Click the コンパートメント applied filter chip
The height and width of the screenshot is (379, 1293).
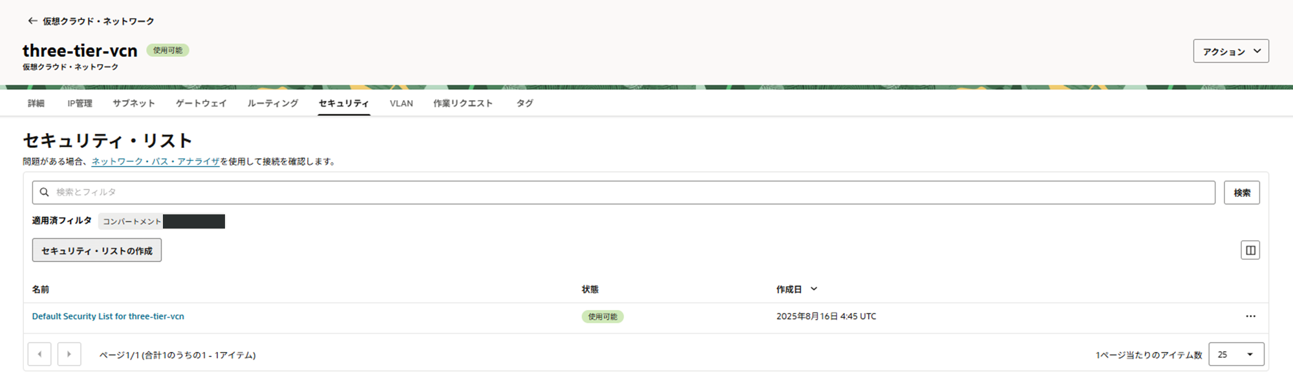[162, 221]
